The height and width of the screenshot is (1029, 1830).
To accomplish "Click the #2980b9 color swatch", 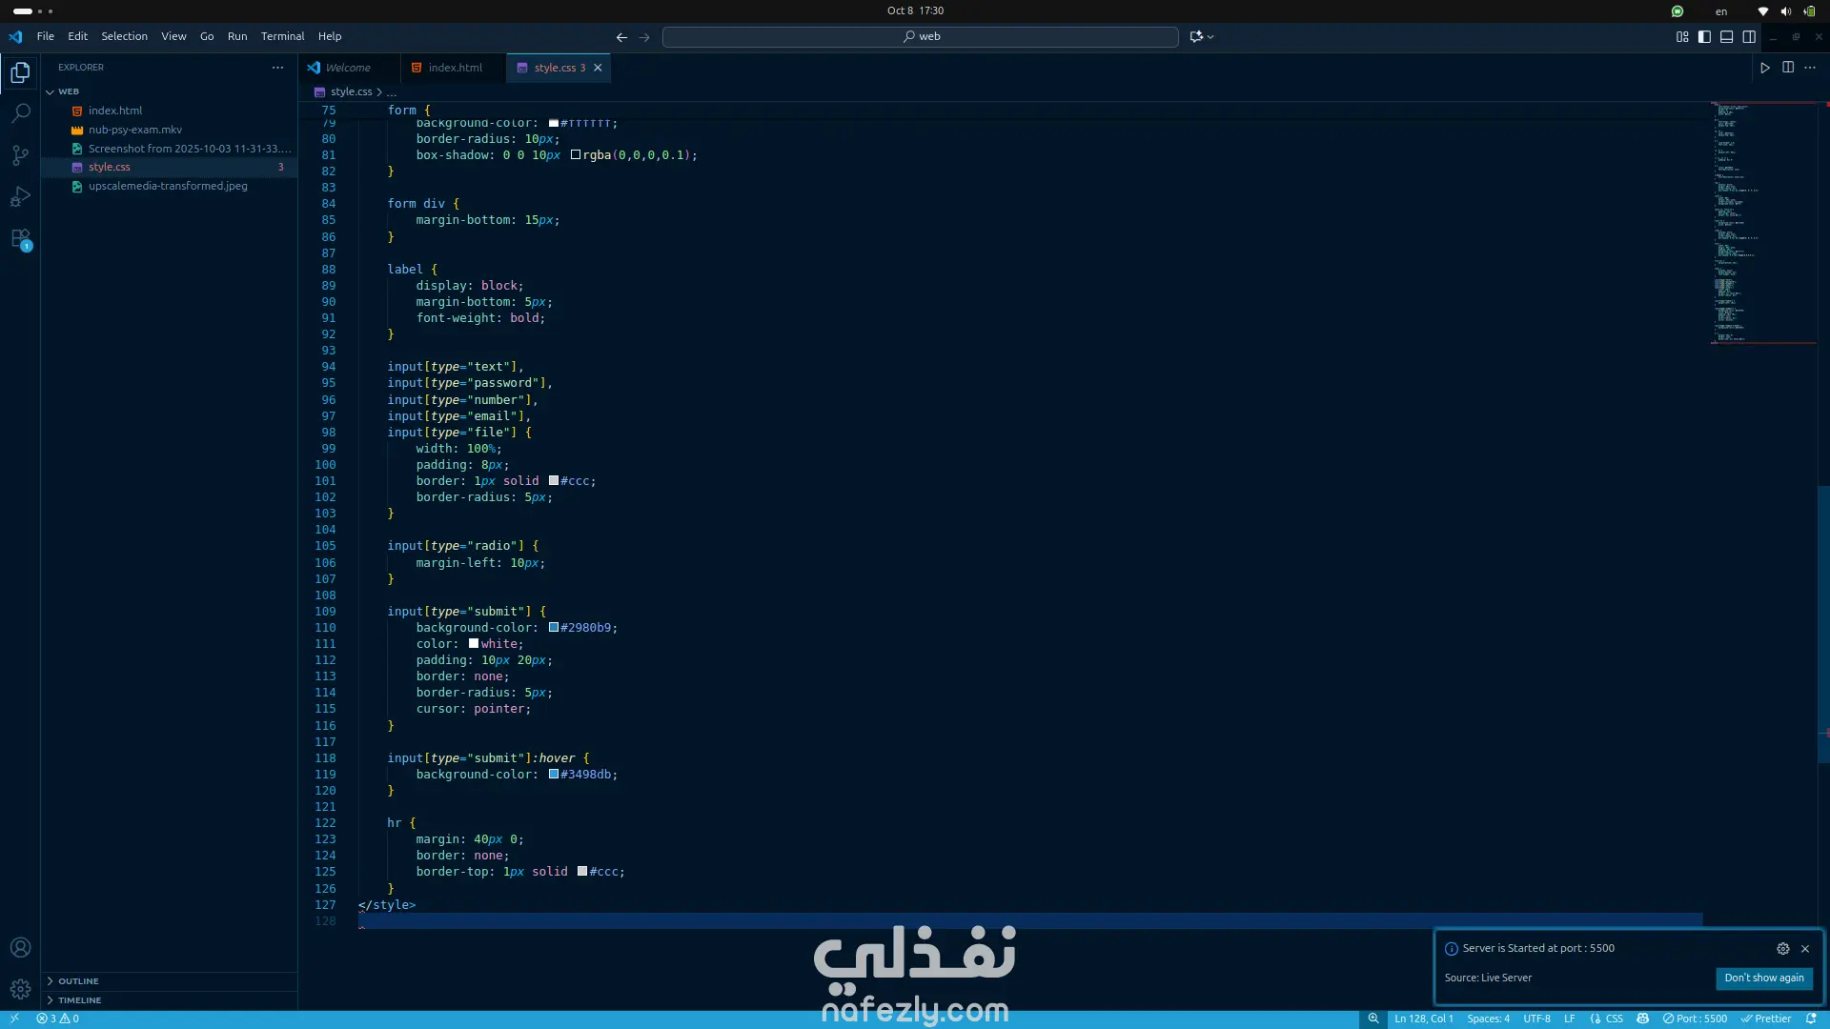I will coord(554,628).
